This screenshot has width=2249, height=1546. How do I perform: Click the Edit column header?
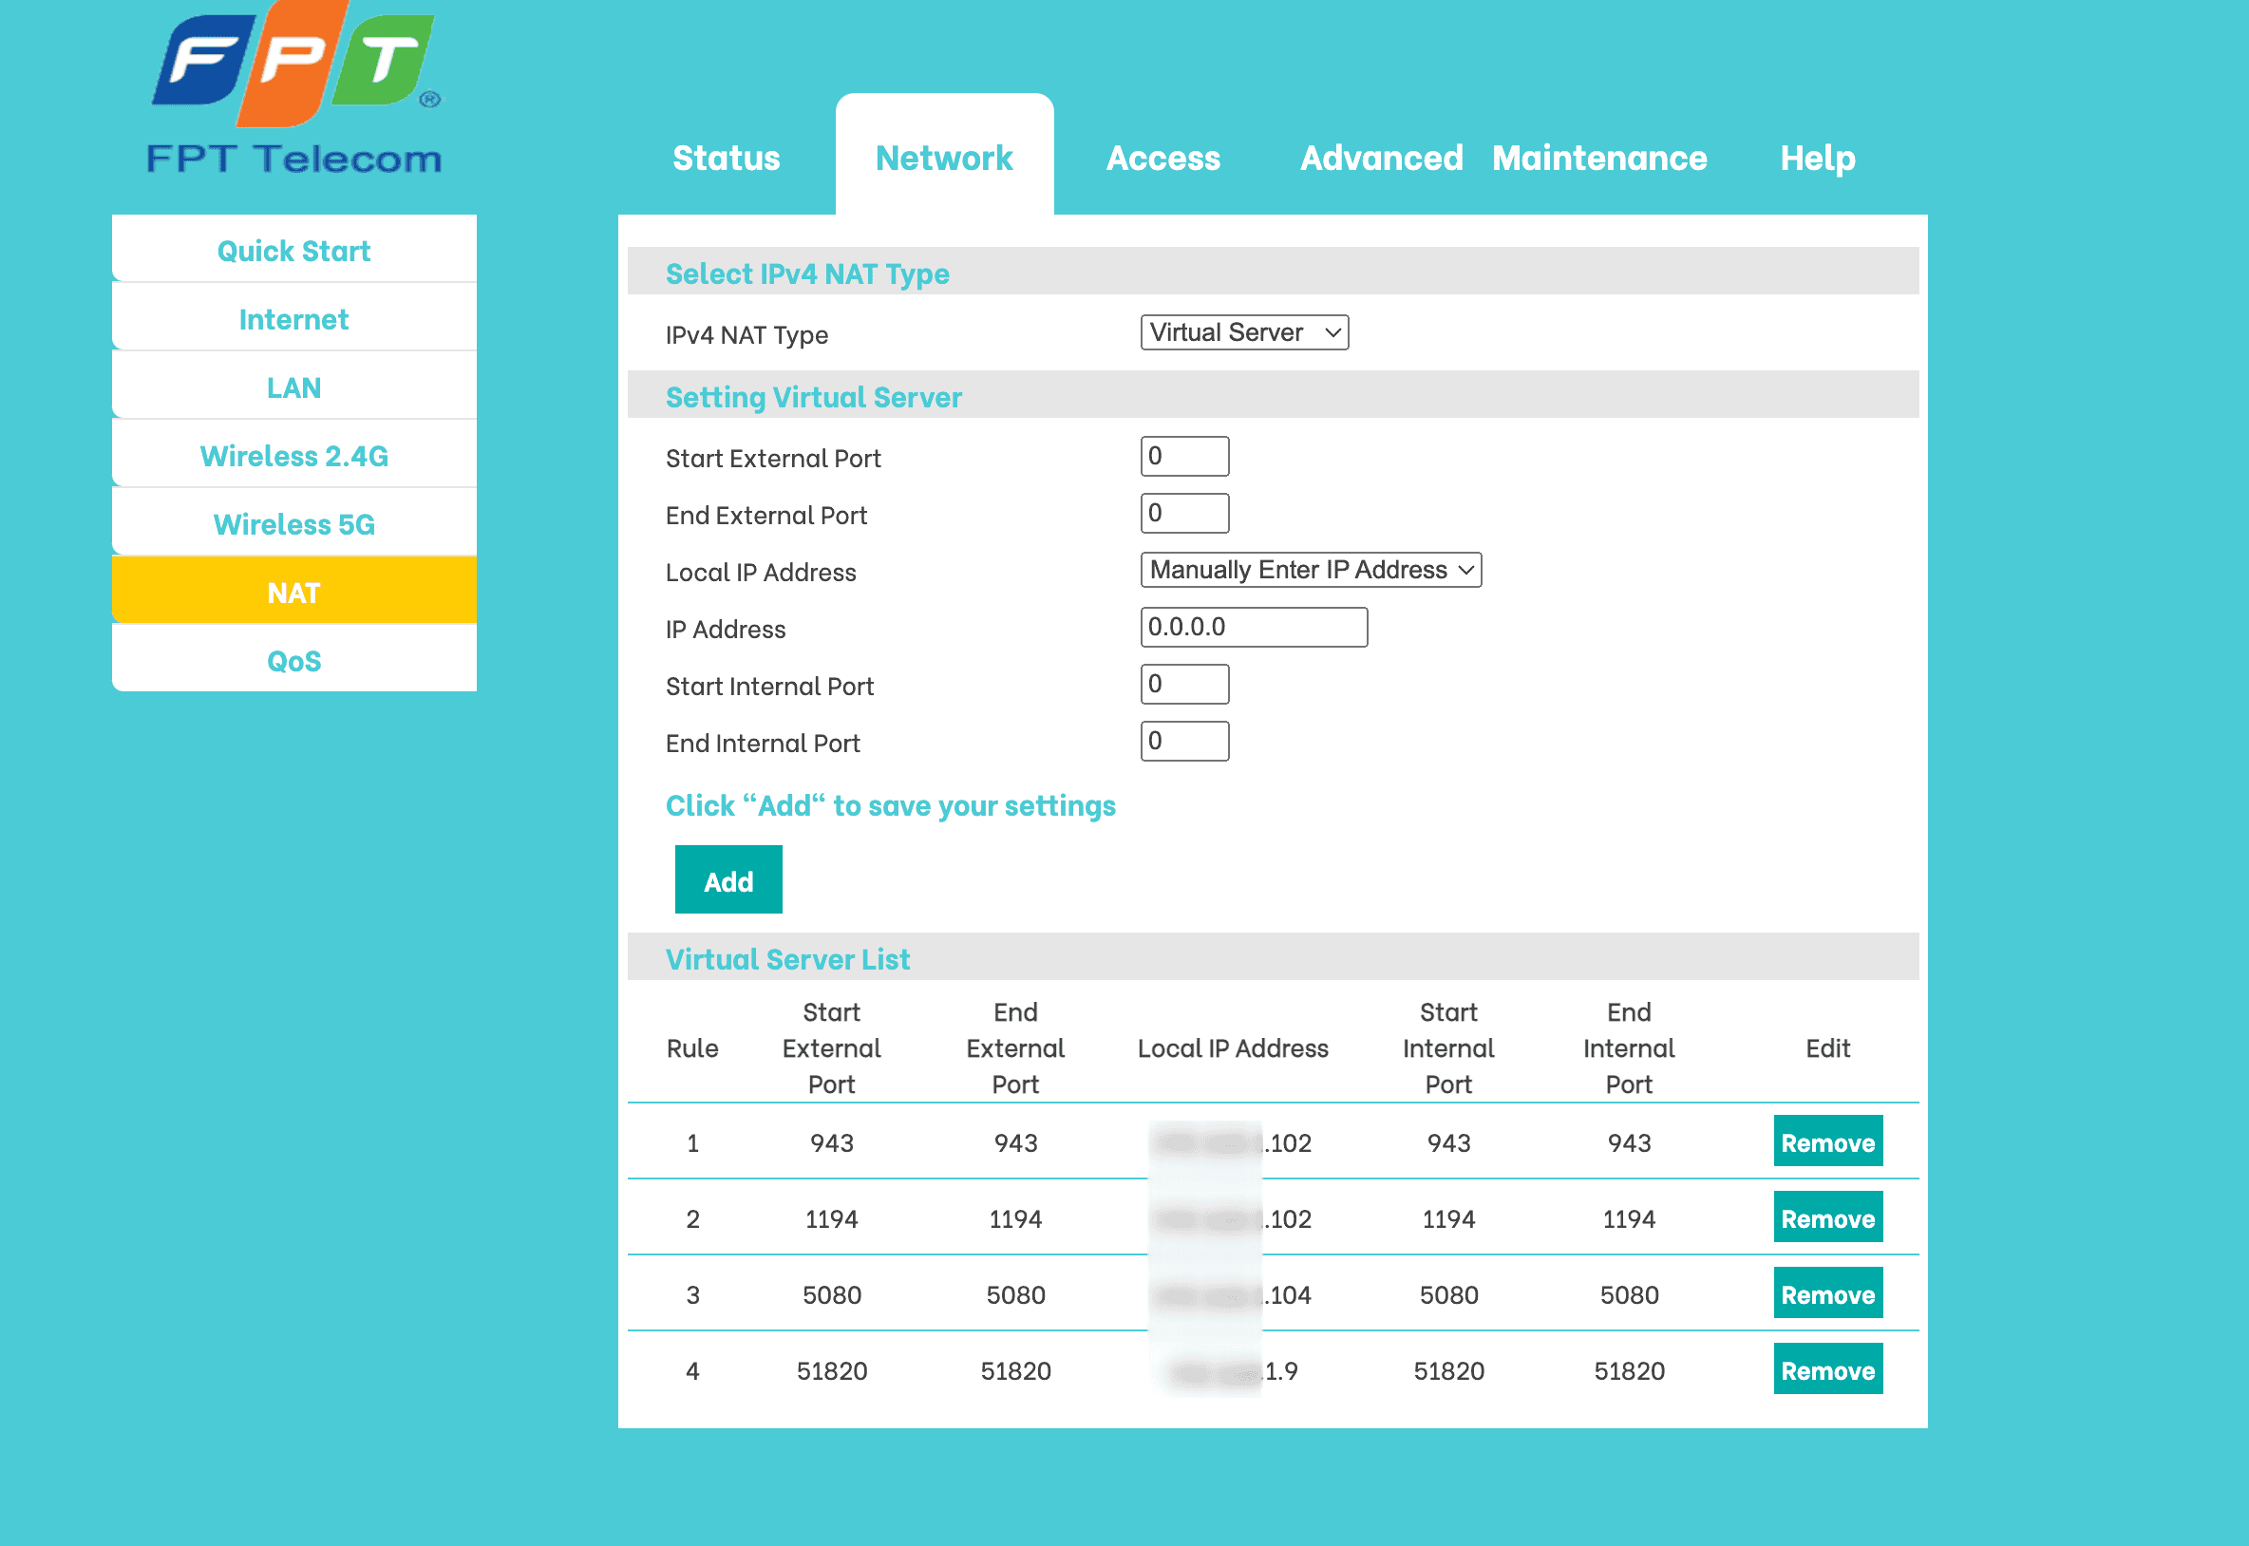(1827, 1048)
